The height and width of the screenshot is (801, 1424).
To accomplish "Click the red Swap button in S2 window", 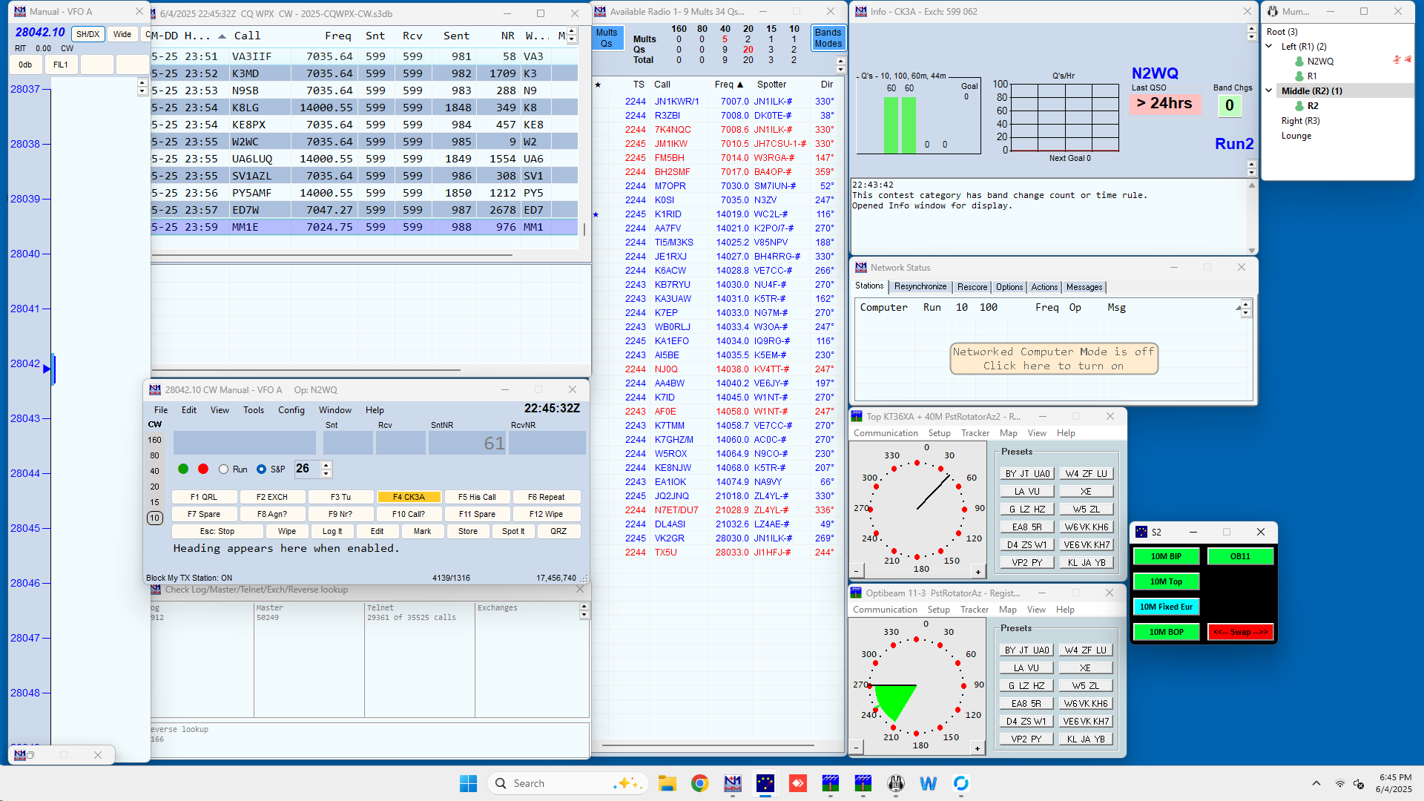I will (1240, 632).
